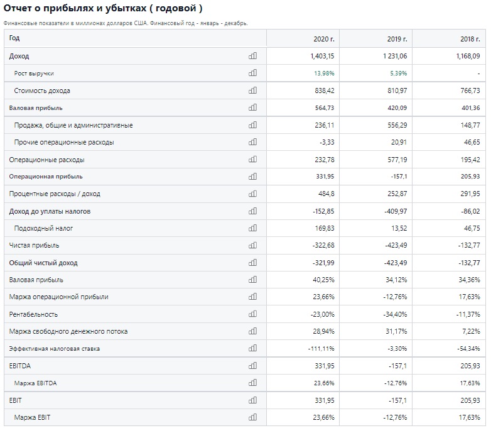
Task: Open the chart icon for Доход row
Action: [x=252, y=56]
